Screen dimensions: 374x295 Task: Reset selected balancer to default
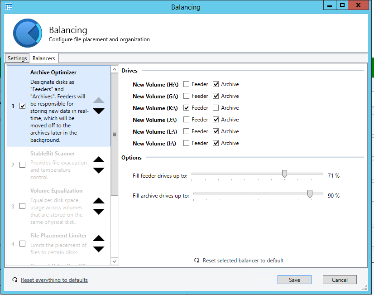243,261
